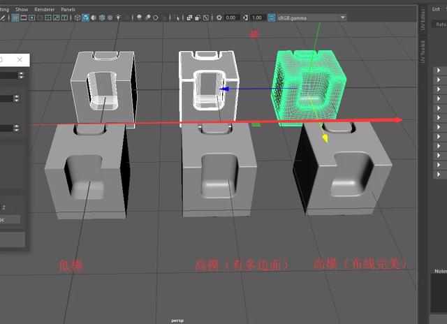Click the highlighted Smooth Shade All icon
The width and height of the screenshot is (447, 324).
click(x=85, y=17)
